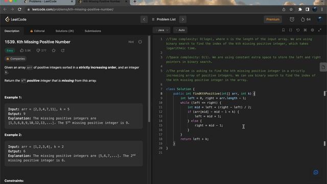Image resolution: width=327 pixels, height=184 pixels.
Task: Click the notes icon on right edge
Action: (x=323, y=67)
